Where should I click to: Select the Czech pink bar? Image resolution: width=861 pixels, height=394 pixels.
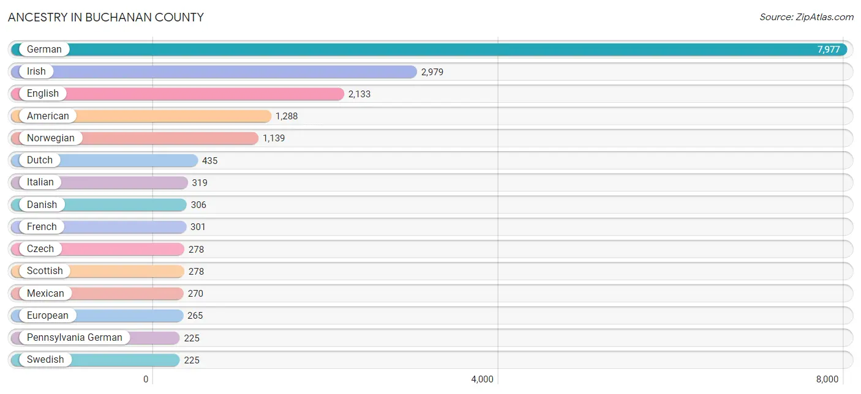pos(97,249)
